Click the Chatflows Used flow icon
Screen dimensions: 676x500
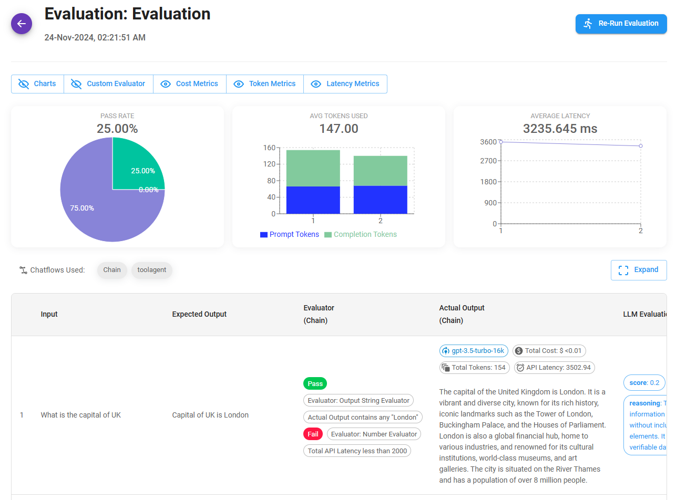tap(23, 270)
